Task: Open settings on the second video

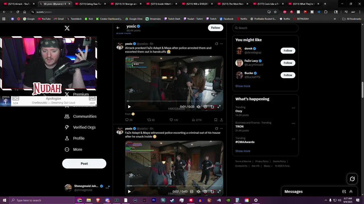Action: [x=205, y=192]
